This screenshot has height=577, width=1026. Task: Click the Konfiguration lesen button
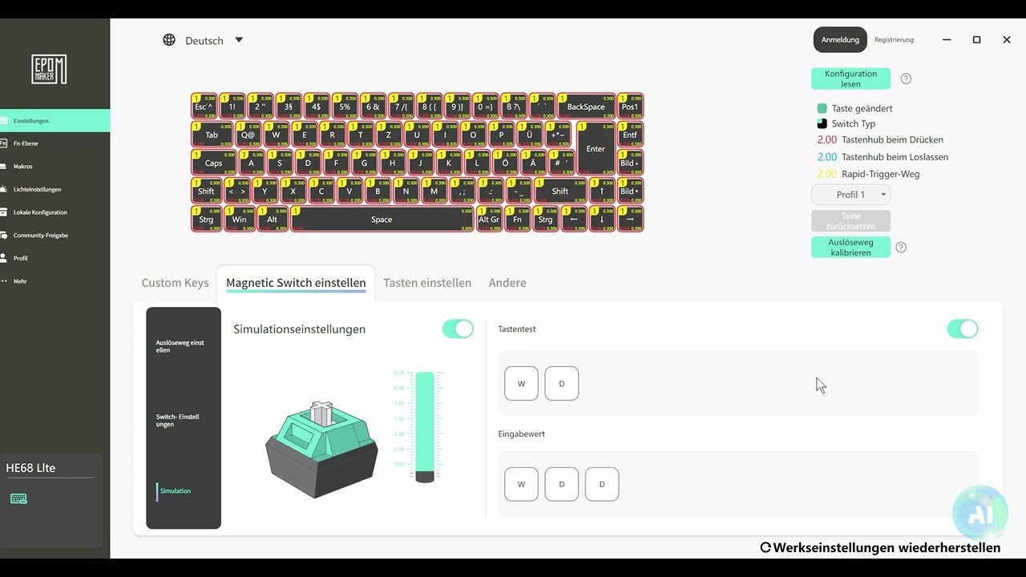point(850,79)
